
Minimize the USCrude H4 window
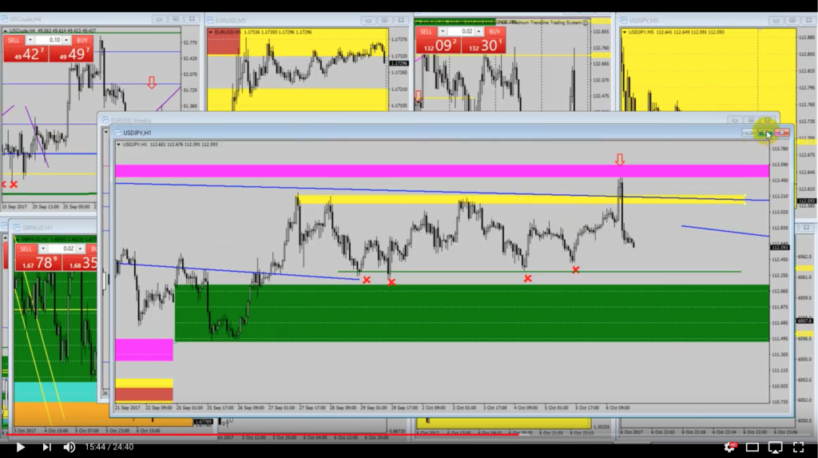point(159,19)
